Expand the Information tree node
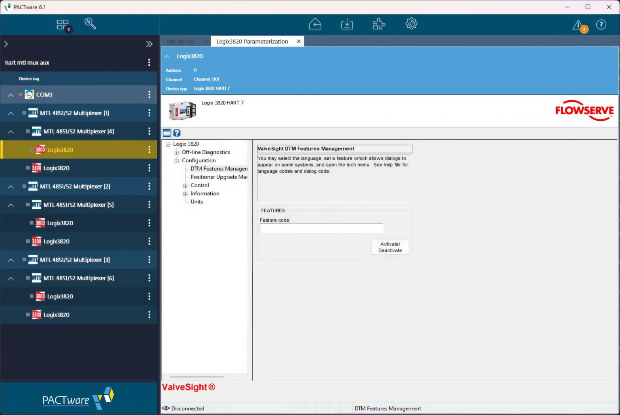The width and height of the screenshot is (620, 415). [x=185, y=194]
